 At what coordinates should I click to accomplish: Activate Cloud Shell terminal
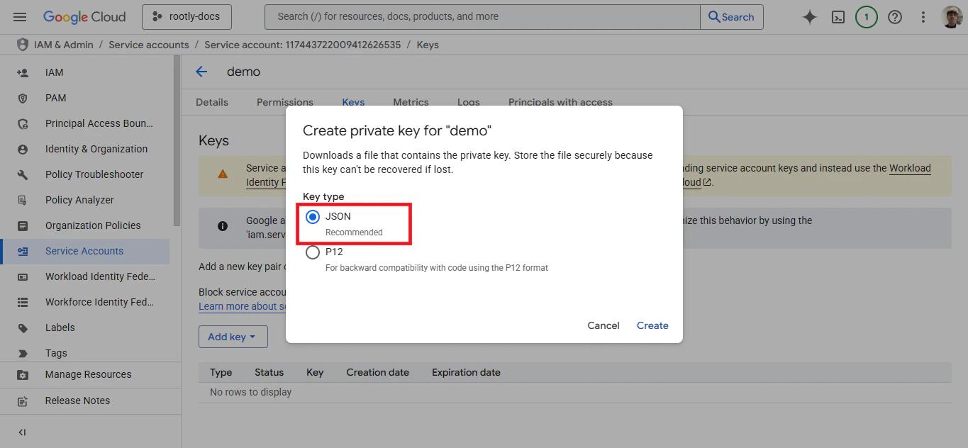[x=838, y=16]
